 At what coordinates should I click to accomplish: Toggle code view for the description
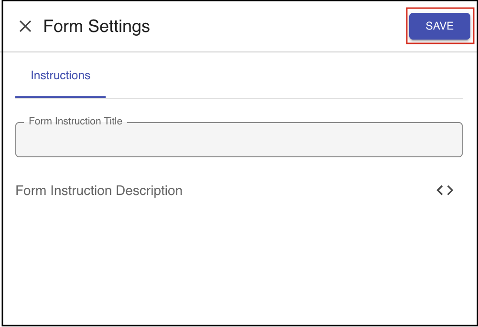(445, 191)
